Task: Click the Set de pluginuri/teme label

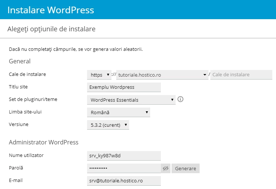Action: click(33, 99)
